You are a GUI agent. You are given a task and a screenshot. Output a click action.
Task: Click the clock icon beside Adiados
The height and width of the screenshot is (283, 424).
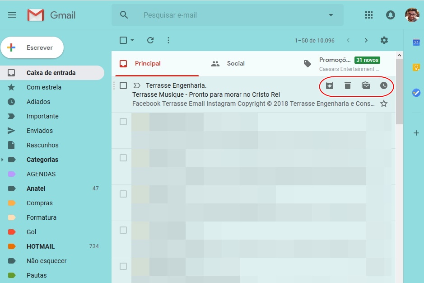[x=11, y=102]
